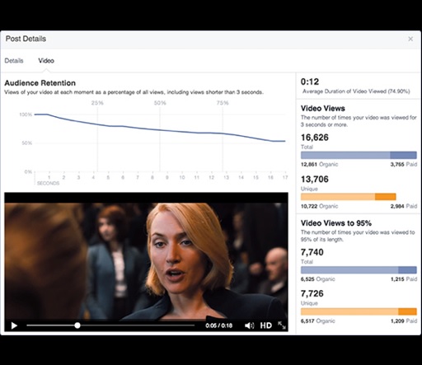422x365 pixels.
Task: Switch to the Details tab
Action: [x=14, y=61]
